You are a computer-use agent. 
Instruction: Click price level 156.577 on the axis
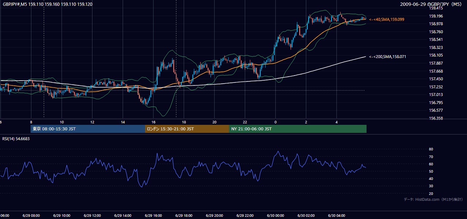pyautogui.click(x=436, y=110)
